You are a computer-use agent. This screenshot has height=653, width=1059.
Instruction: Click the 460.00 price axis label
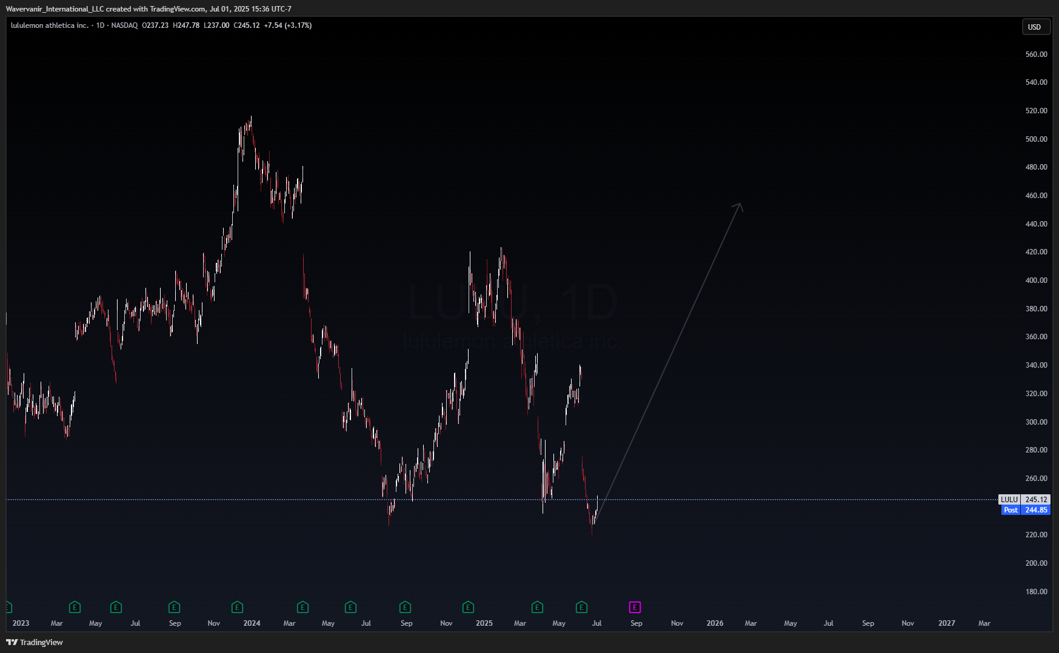pos(1036,195)
